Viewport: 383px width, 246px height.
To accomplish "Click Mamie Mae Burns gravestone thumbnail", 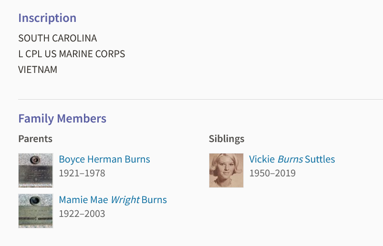I will click(35, 211).
